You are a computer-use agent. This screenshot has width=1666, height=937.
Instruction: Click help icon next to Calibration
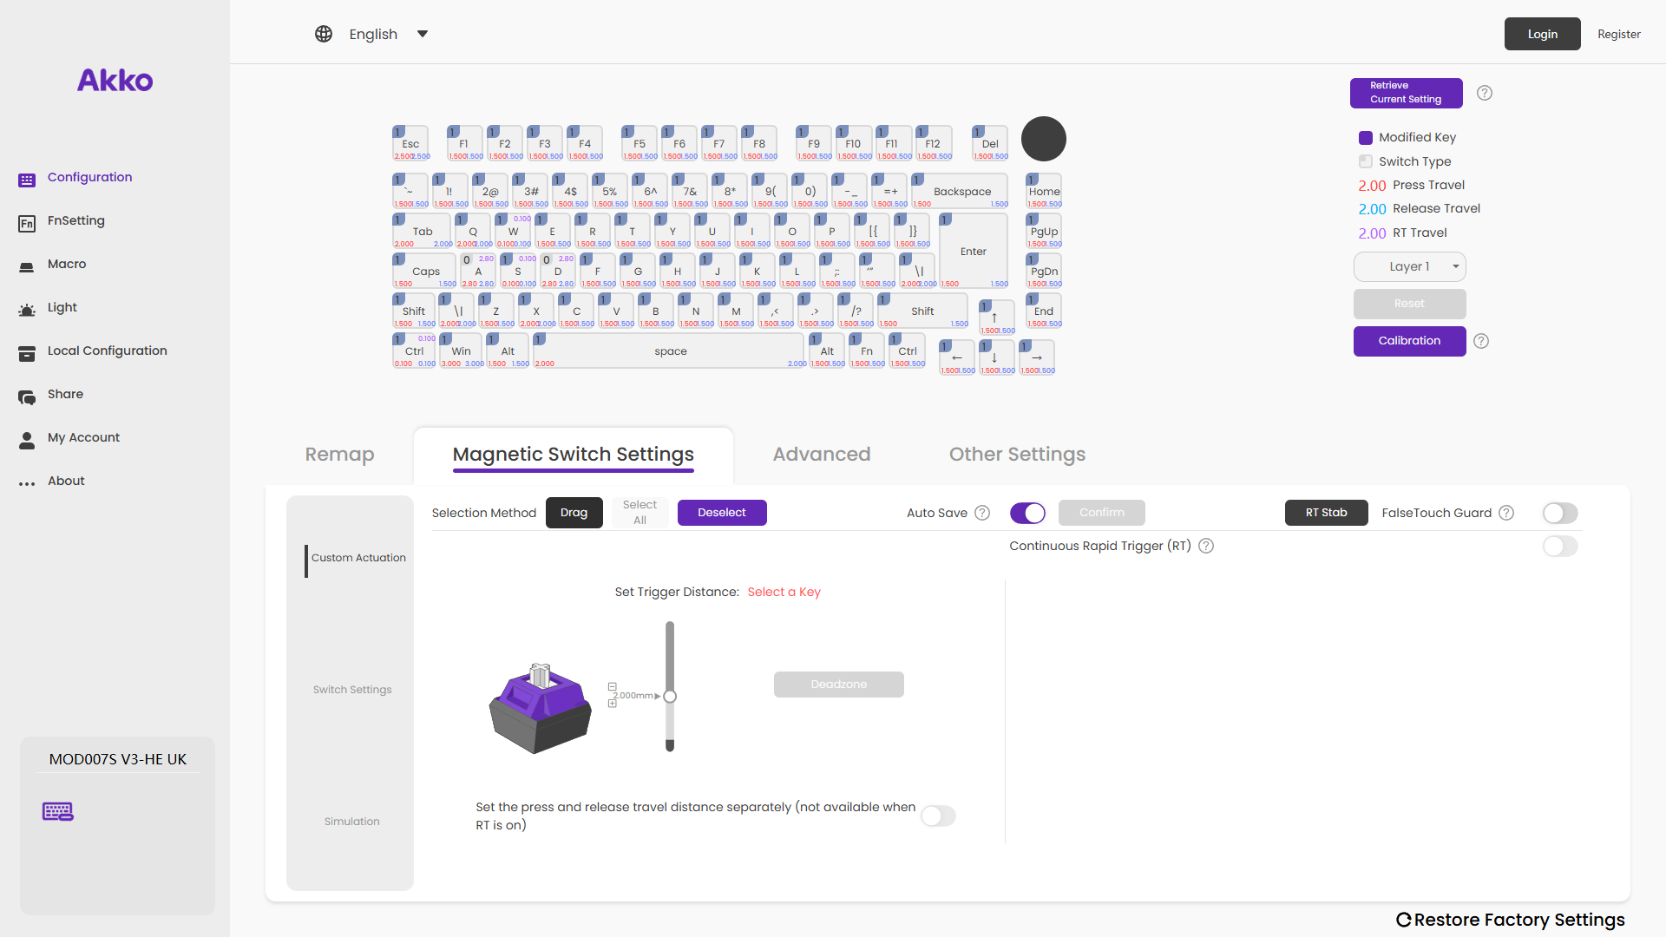(x=1481, y=341)
